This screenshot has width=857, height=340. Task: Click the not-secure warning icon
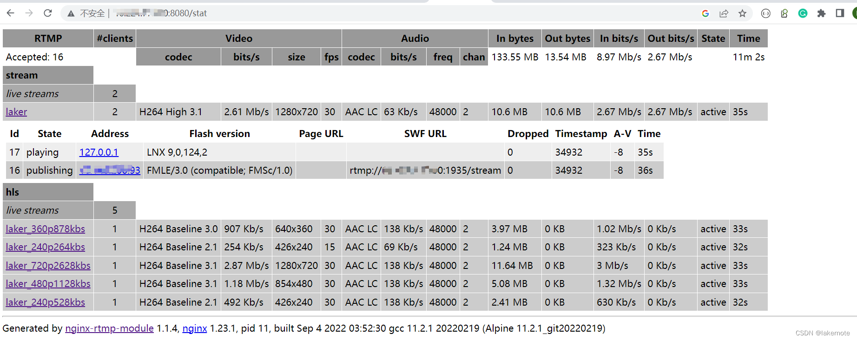click(x=71, y=13)
